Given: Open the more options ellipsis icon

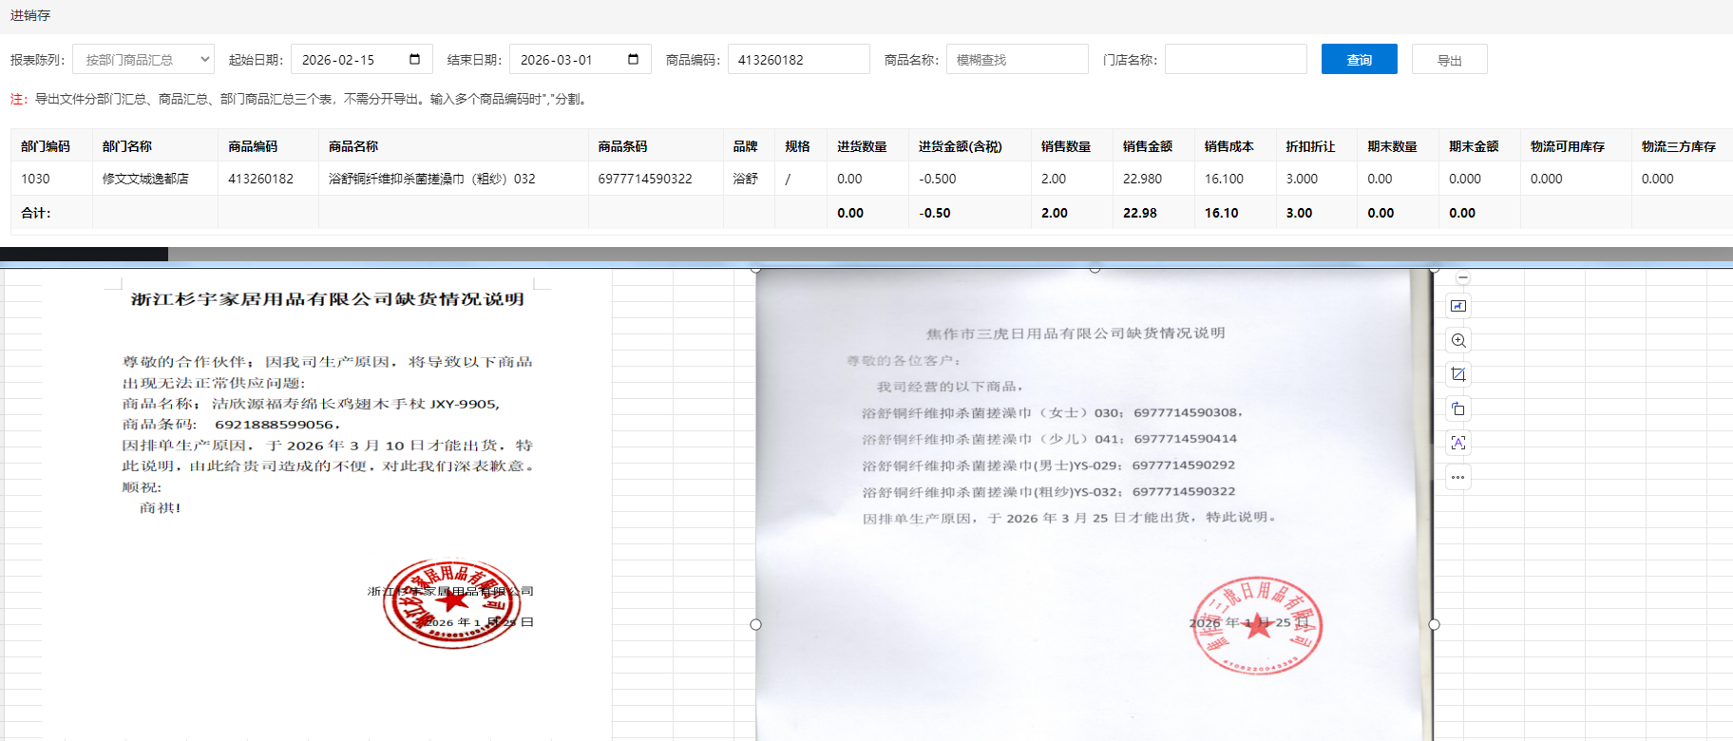Looking at the screenshot, I should (x=1458, y=477).
